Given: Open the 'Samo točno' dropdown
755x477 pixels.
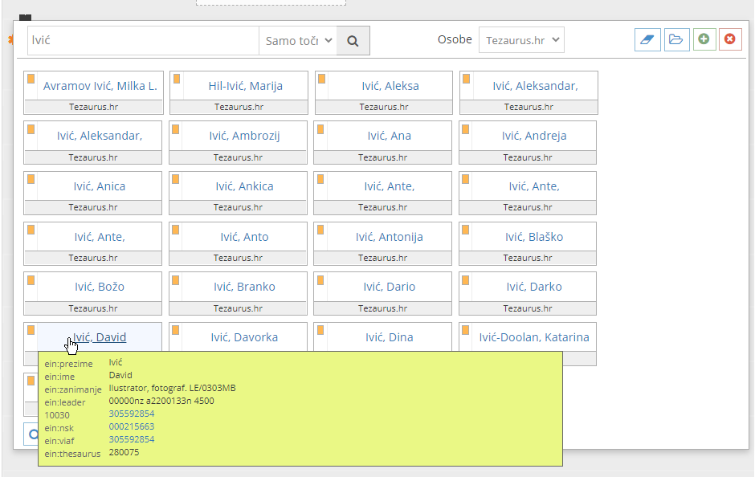Looking at the screenshot, I should [296, 39].
